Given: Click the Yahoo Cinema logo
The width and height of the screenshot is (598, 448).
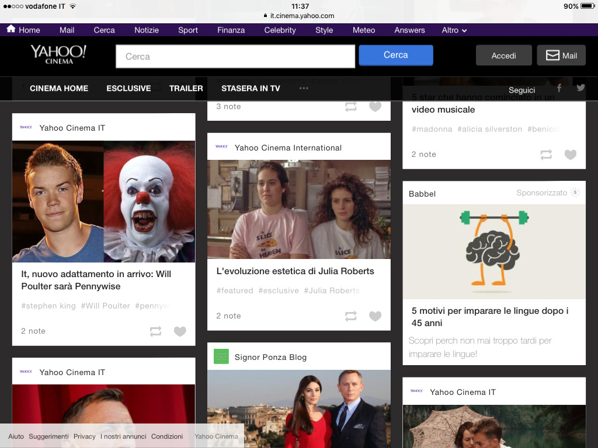Looking at the screenshot, I should [58, 54].
